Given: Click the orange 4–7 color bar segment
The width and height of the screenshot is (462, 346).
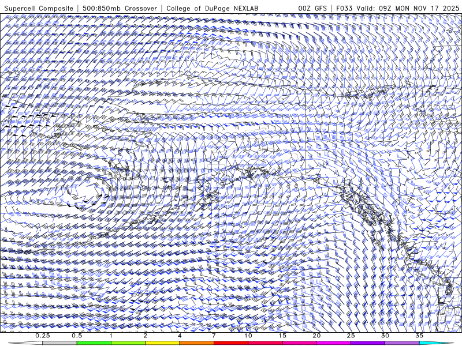Looking at the screenshot, I should click(196, 343).
